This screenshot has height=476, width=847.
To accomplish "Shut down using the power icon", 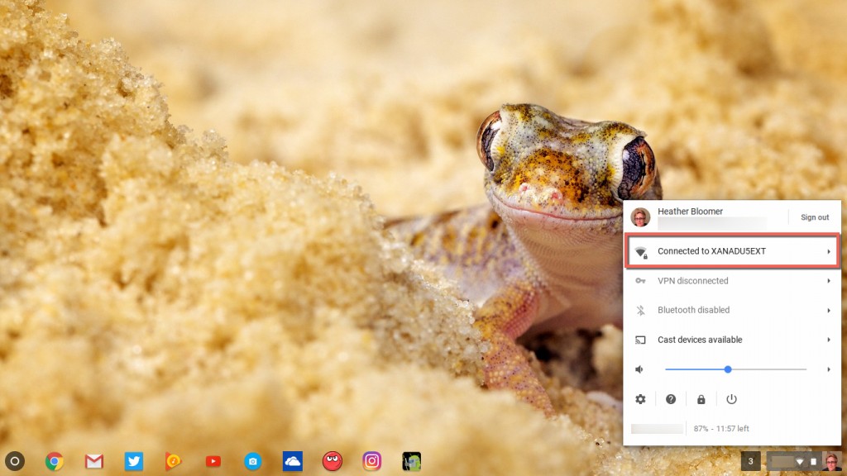I will point(731,399).
